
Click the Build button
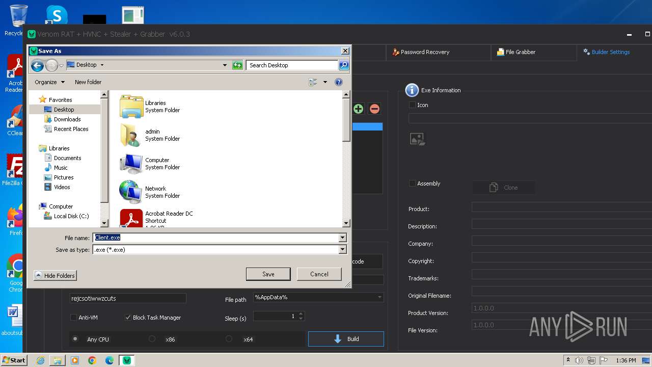346,339
